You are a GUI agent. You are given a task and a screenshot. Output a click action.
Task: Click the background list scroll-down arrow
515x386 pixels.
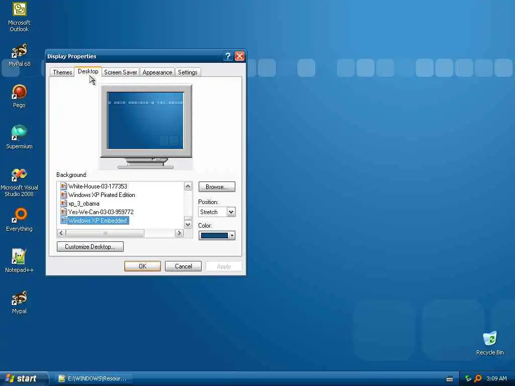(x=188, y=225)
